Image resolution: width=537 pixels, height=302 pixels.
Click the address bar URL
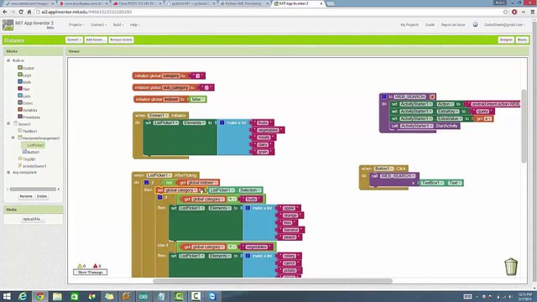pyautogui.click(x=86, y=12)
